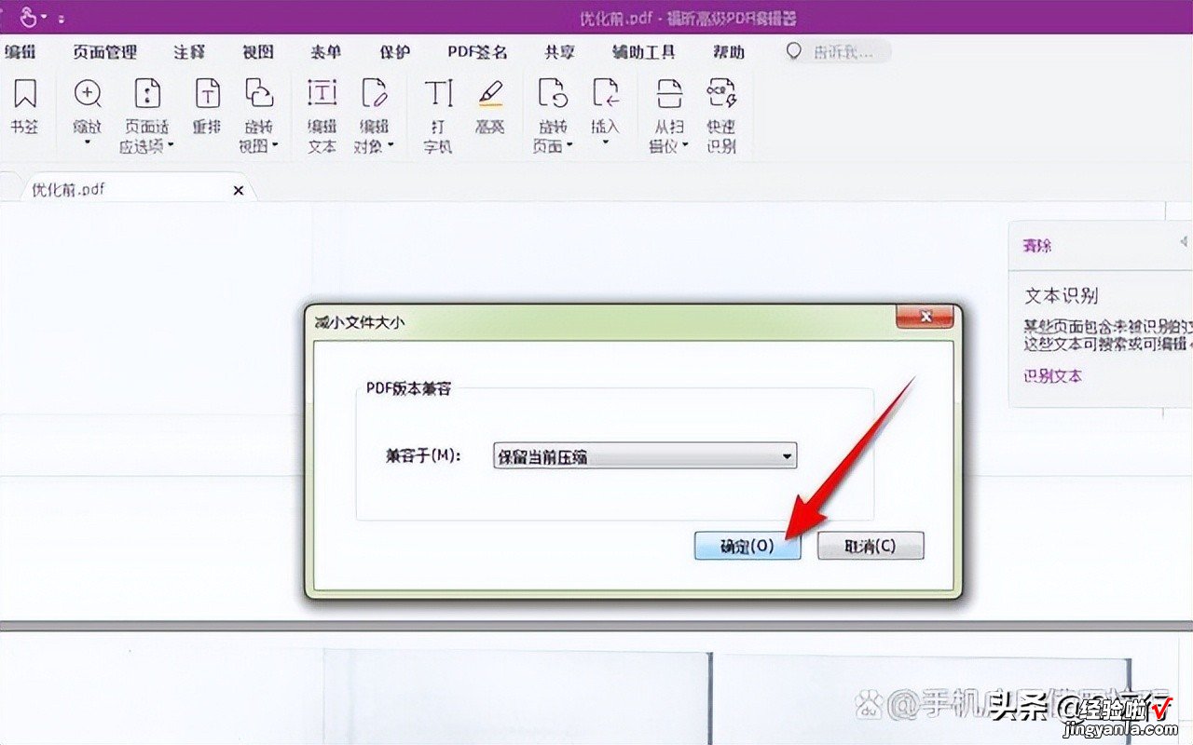Image resolution: width=1193 pixels, height=745 pixels.
Task: Click the 取消(C) cancel button
Action: point(871,547)
